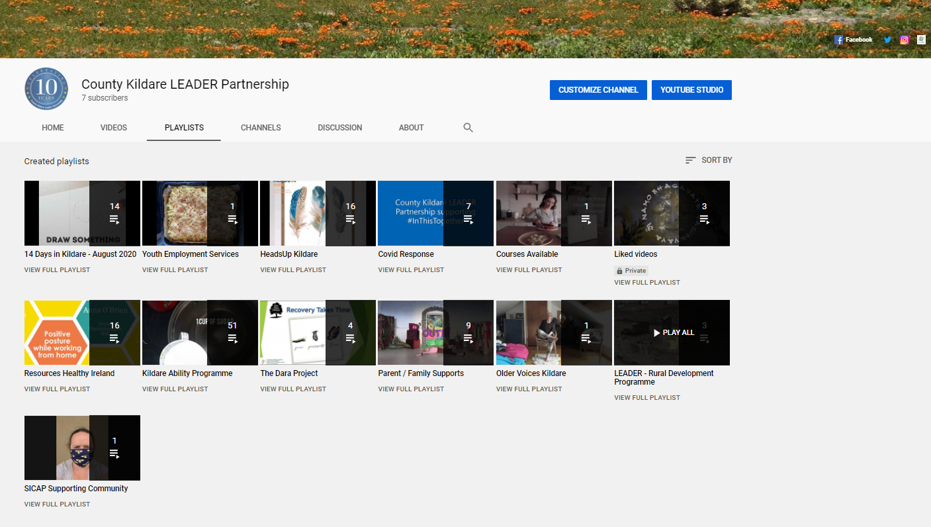Click the playlist icon on Youth Employment Services thumbnail
This screenshot has height=527, width=931.
[x=232, y=219]
